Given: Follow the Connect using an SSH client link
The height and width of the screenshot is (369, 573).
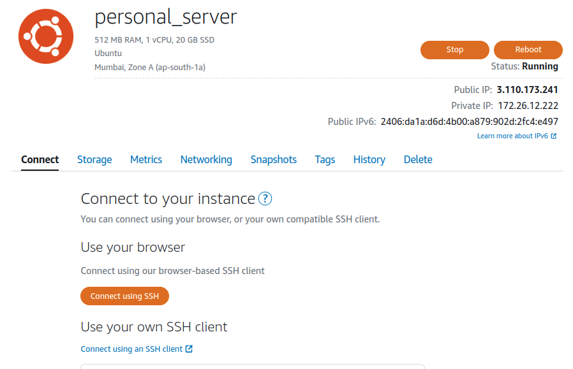Looking at the screenshot, I should tap(131, 349).
